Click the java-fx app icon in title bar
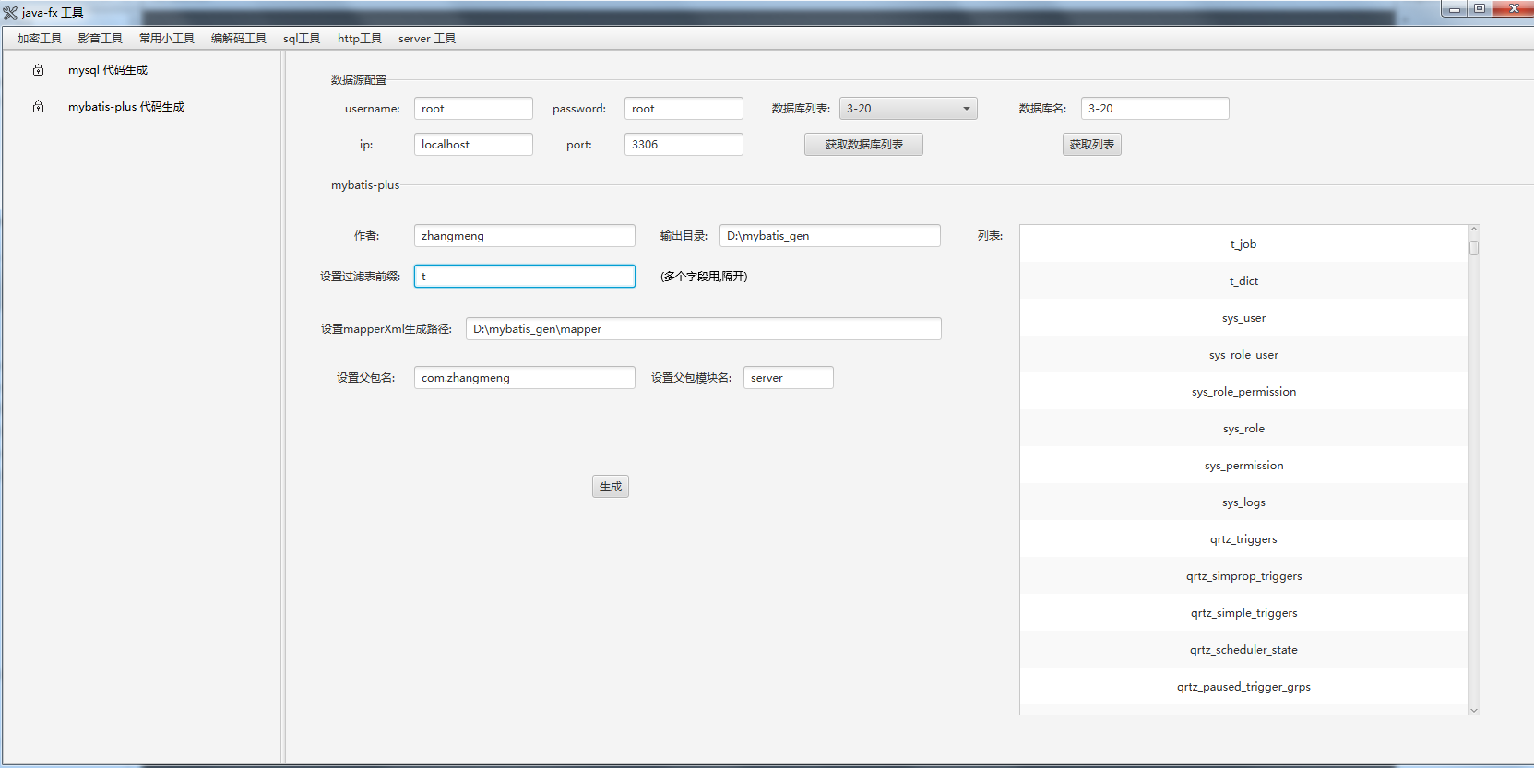Viewport: 1534px width, 768px height. 10,13
